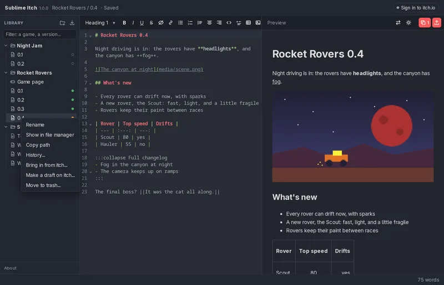Click Sign in to itch.io button

416,8
